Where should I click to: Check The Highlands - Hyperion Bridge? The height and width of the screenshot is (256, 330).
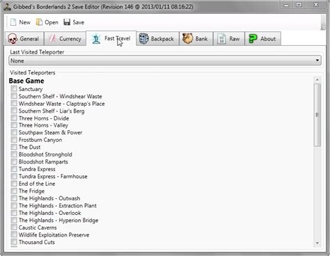click(x=14, y=220)
